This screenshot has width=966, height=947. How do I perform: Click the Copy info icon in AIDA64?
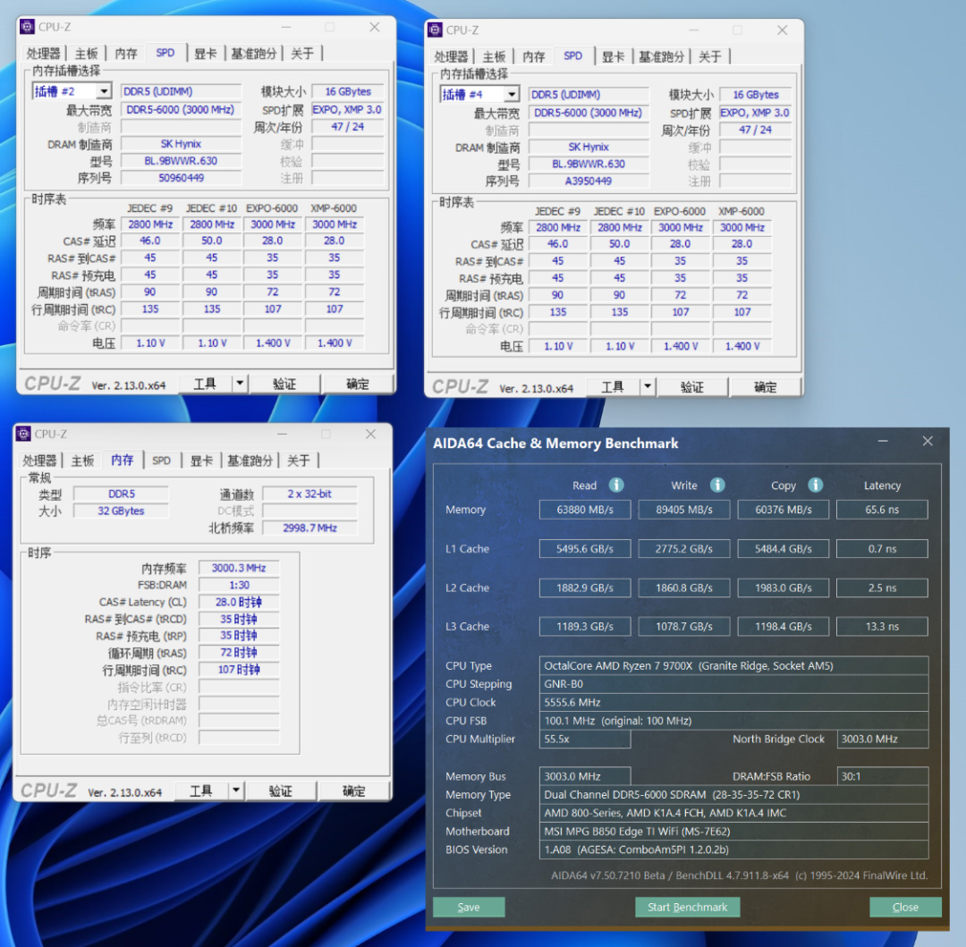pyautogui.click(x=815, y=485)
